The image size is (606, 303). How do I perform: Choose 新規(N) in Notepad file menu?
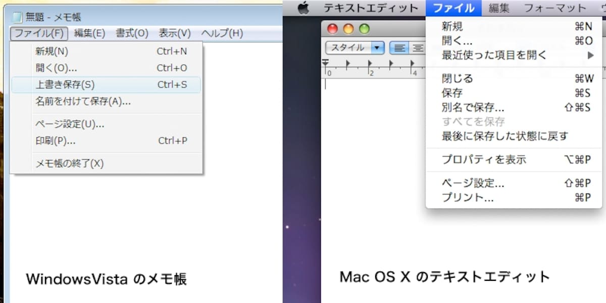106,51
